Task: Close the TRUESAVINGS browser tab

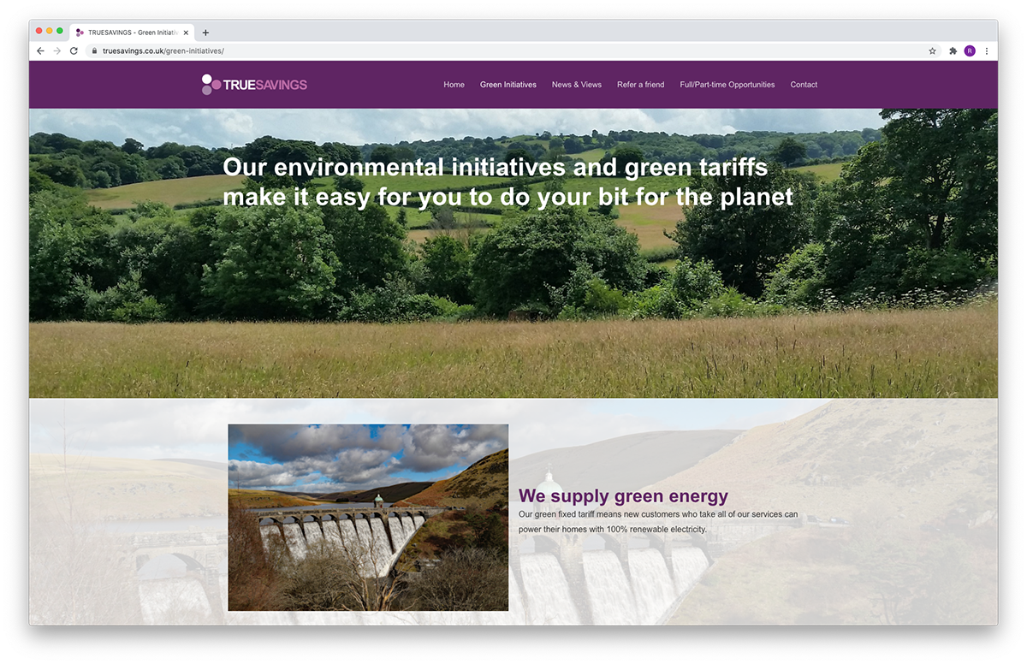Action: pos(186,33)
